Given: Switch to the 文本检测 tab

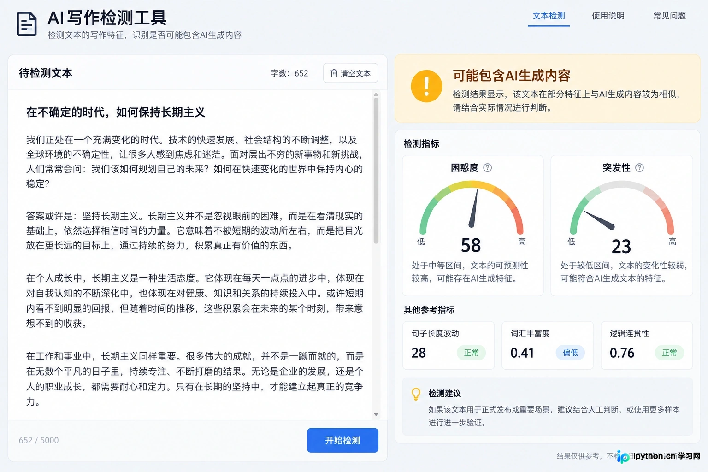Looking at the screenshot, I should coord(549,16).
